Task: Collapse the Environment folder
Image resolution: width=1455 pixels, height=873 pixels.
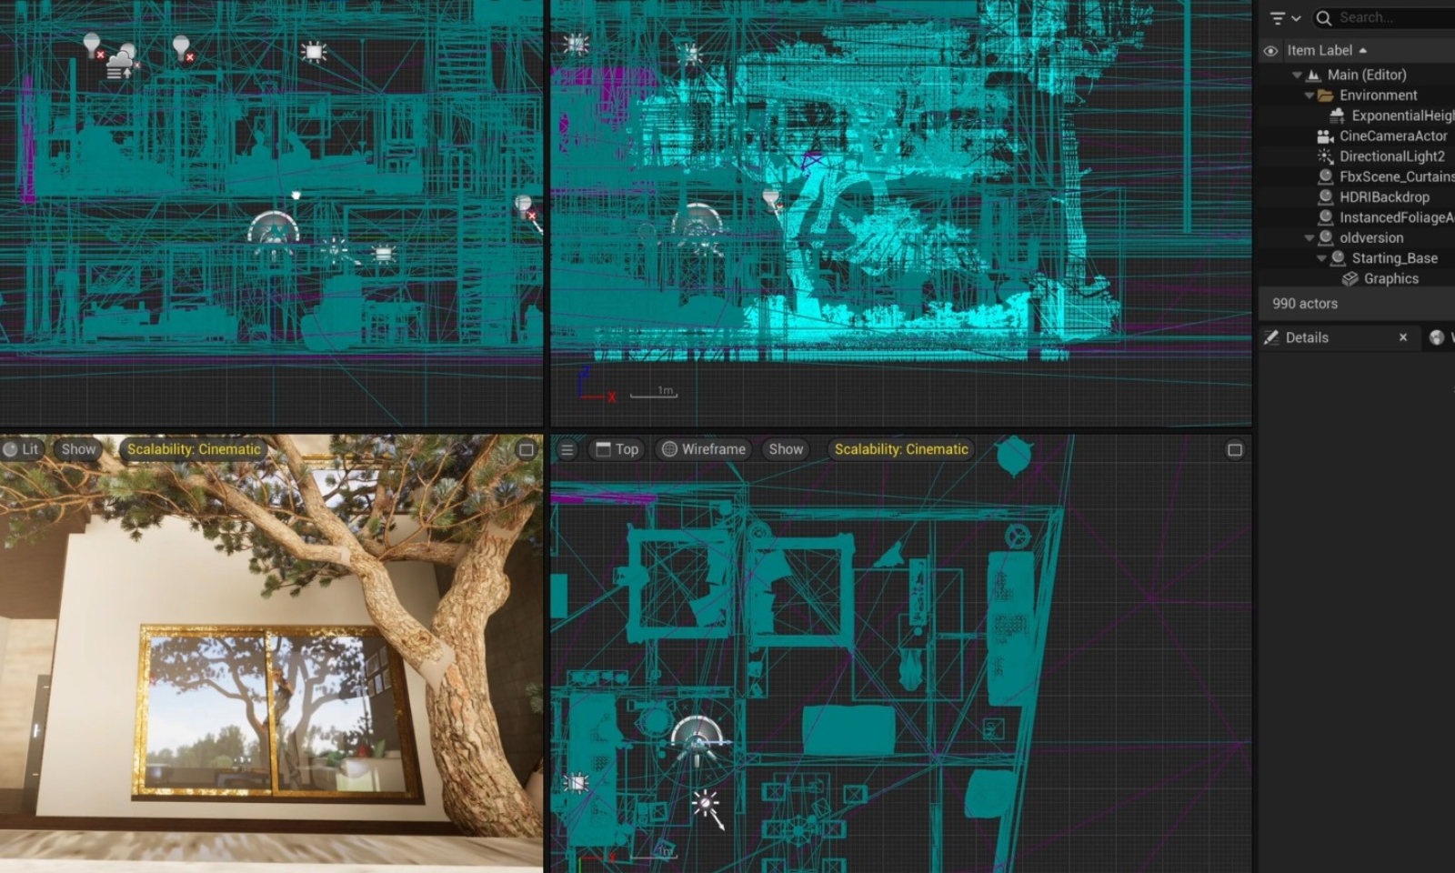Action: [x=1309, y=95]
